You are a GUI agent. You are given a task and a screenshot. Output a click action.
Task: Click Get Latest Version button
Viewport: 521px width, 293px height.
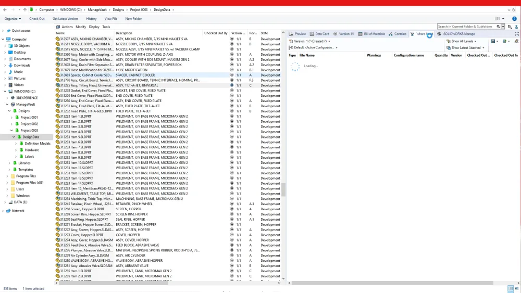coord(65,19)
